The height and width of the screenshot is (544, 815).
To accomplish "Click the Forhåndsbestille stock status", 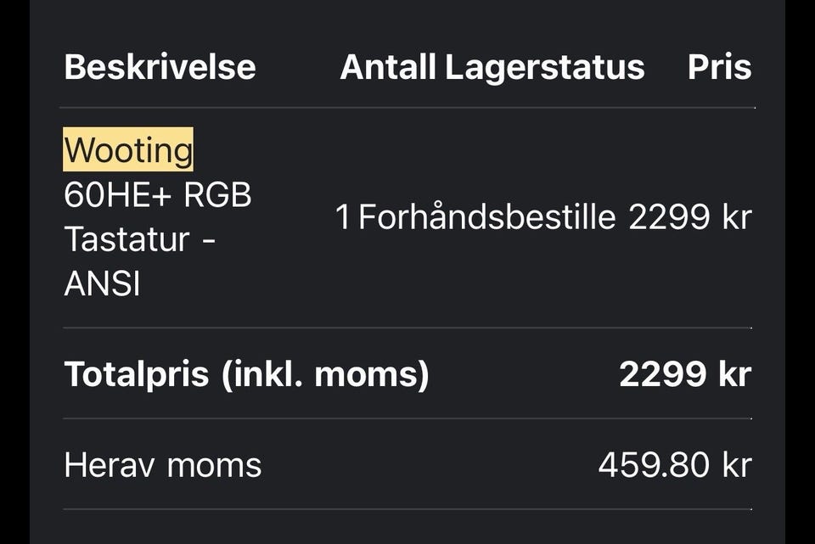I will pos(487,216).
